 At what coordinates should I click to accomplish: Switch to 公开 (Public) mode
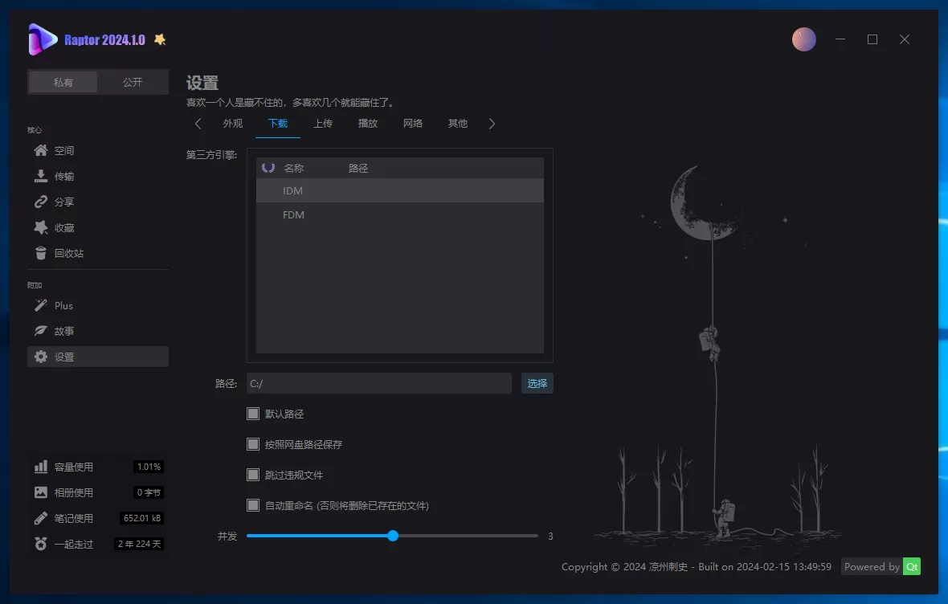click(132, 82)
